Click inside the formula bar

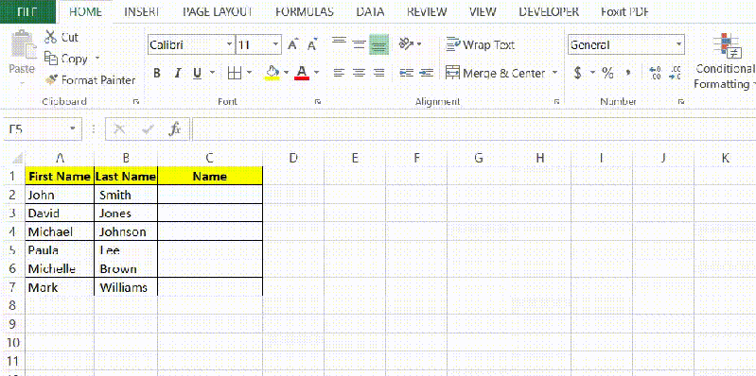point(473,129)
